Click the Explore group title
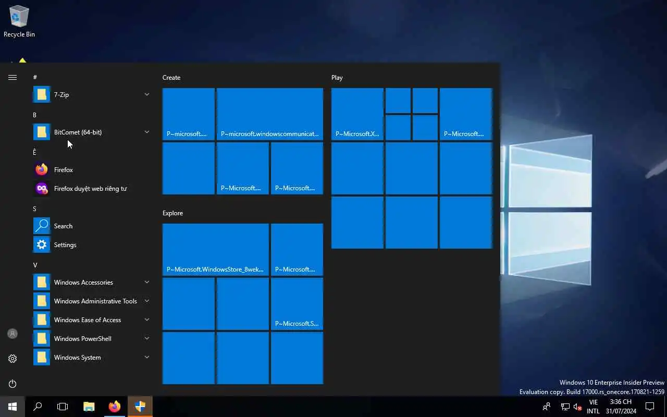The width and height of the screenshot is (667, 417). pos(172,213)
